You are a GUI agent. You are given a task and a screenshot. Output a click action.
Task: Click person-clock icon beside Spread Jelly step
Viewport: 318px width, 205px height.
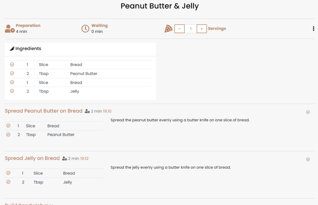click(65, 159)
